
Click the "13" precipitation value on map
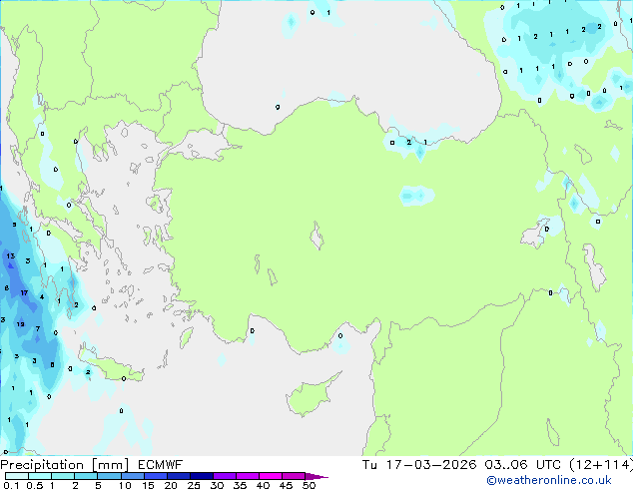[x=11, y=255]
